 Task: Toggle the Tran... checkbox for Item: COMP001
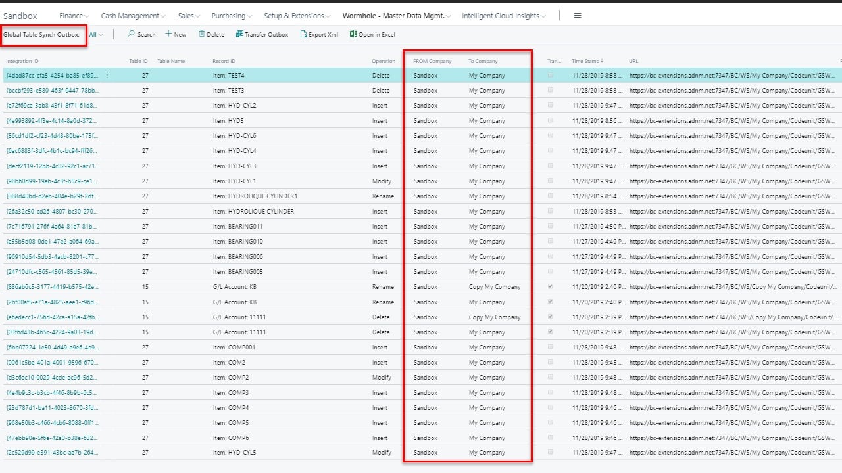[551, 347]
